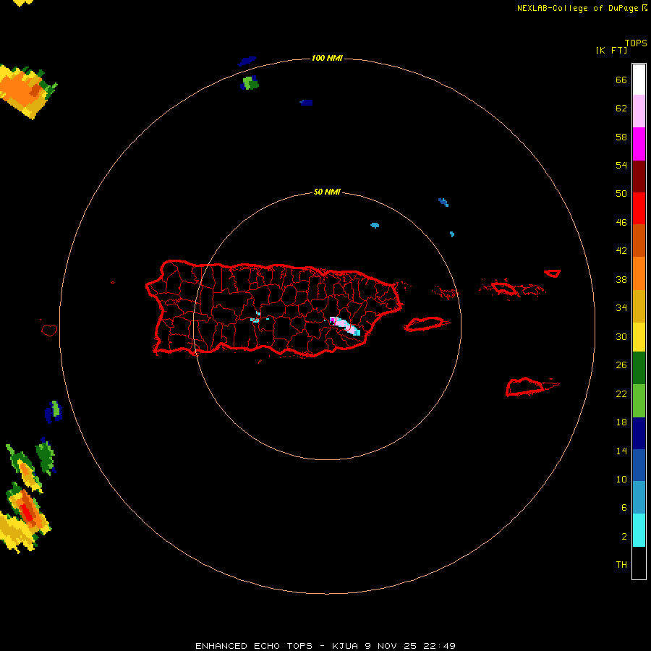Viewport: 651px width, 651px height.
Task: Select the navy band of the color scale
Action: (639, 433)
